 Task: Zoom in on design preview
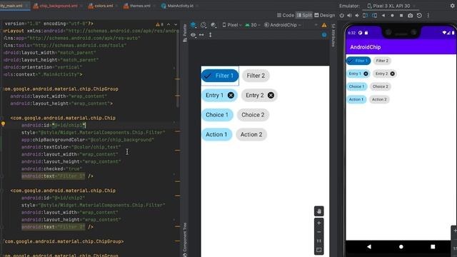click(319, 223)
